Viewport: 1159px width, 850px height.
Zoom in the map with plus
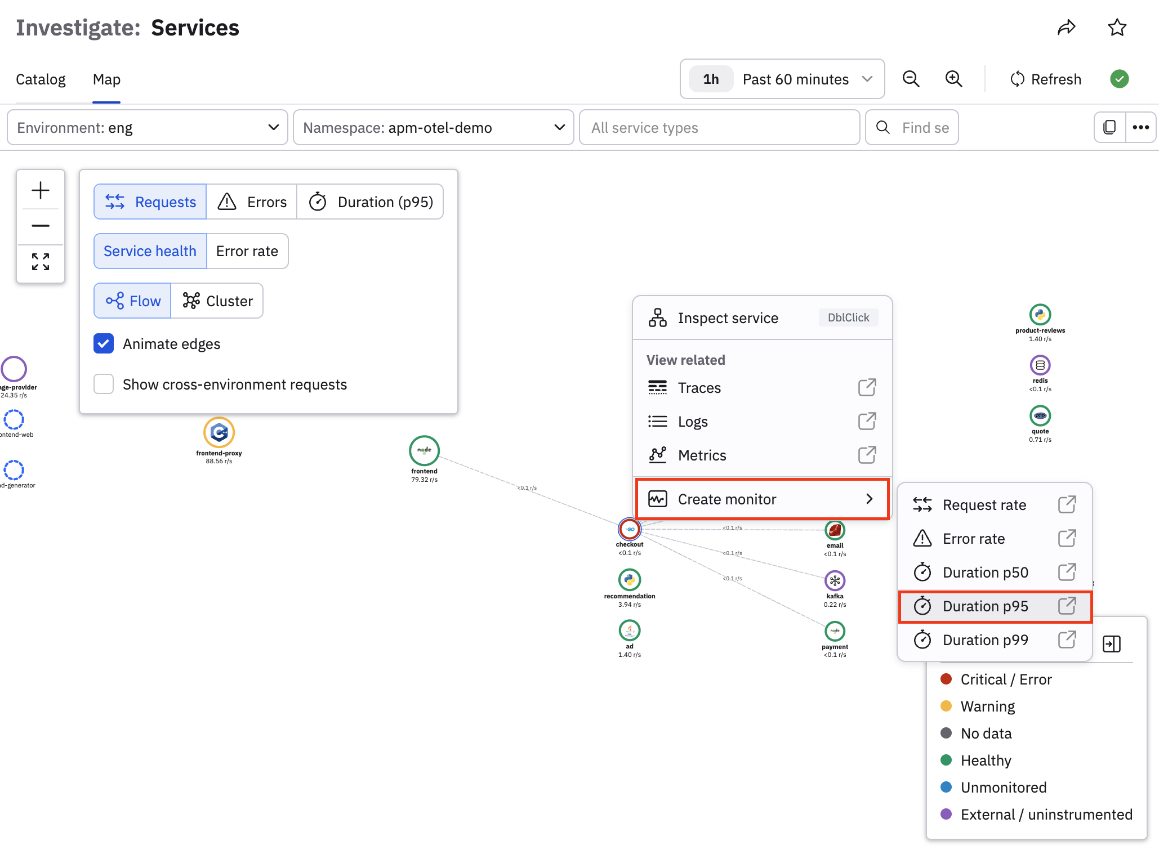(41, 190)
